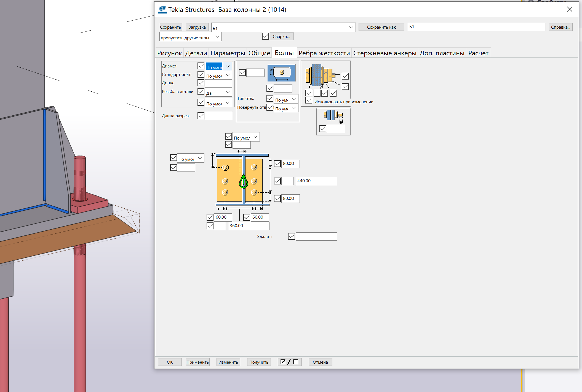582x392 pixels.
Task: Close the База колонны dialog window
Action: point(569,9)
